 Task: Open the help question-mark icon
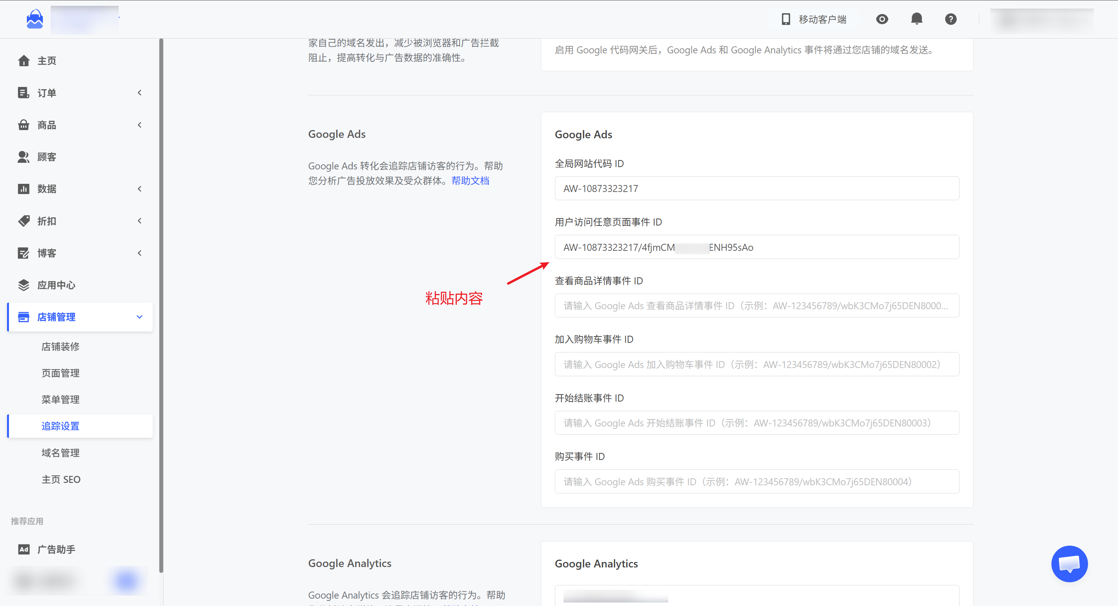point(951,19)
